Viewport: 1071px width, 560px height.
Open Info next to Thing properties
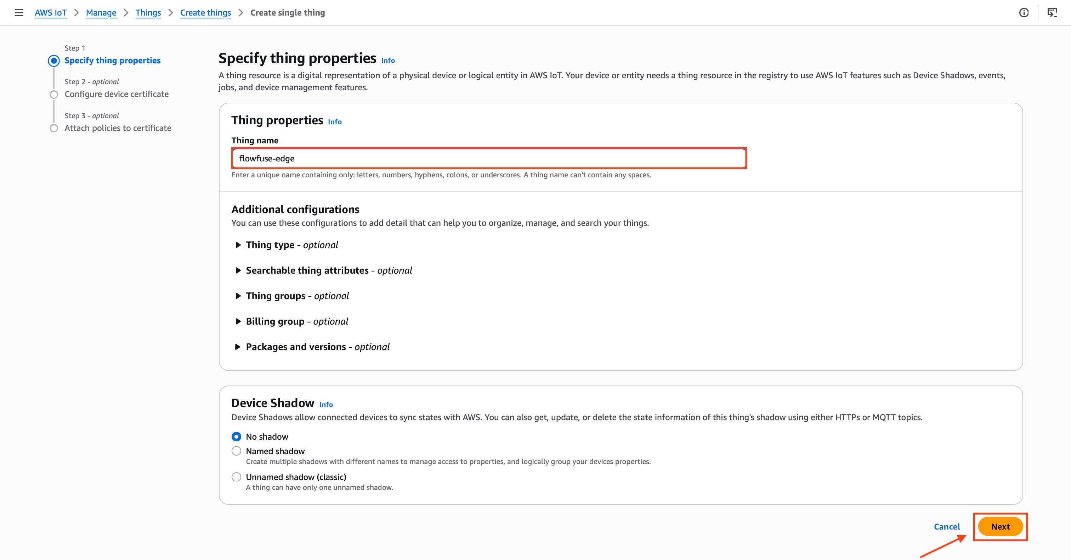334,122
